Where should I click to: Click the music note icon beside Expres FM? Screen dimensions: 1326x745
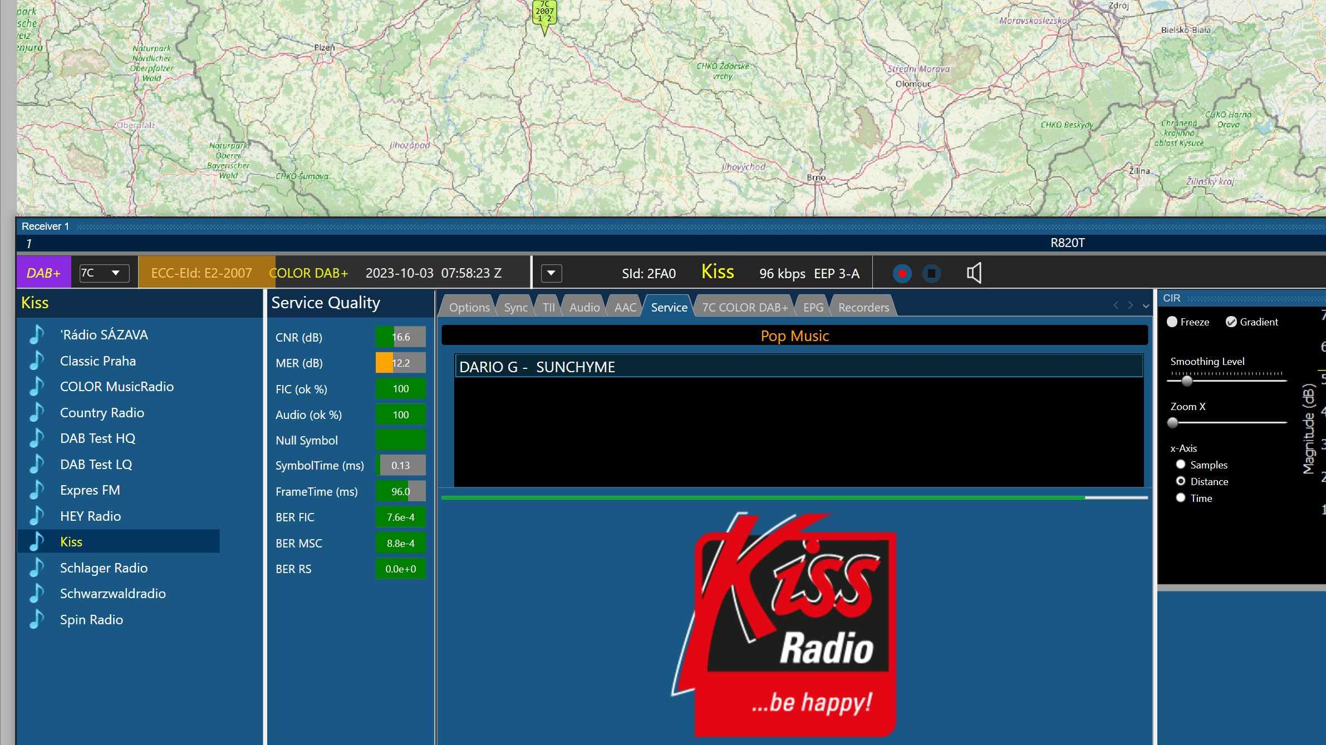click(37, 490)
